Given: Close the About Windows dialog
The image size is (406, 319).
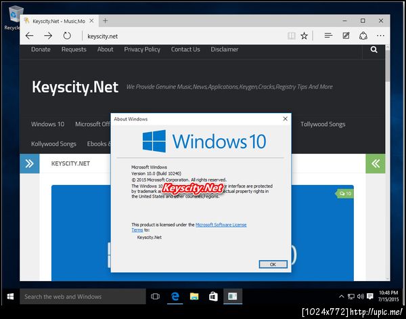Looking at the screenshot, I should [285, 119].
